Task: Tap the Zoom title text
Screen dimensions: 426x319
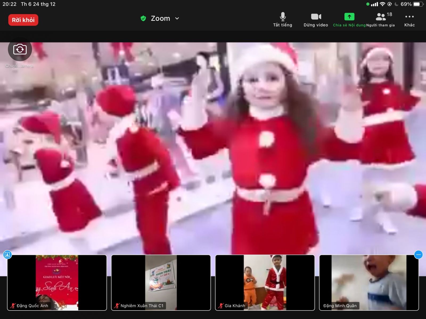Action: pos(160,18)
